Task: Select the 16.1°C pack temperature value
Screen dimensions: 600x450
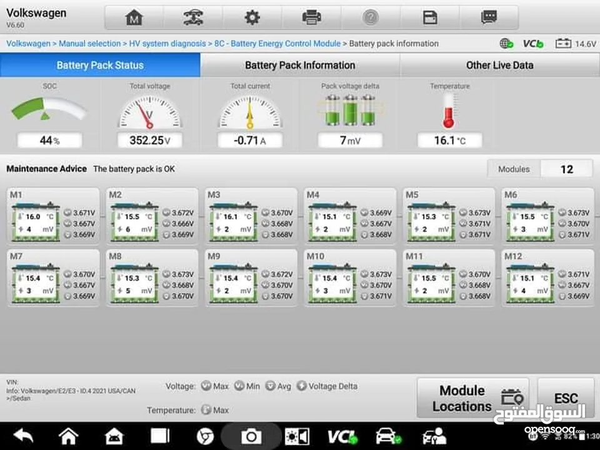Action: [x=449, y=141]
